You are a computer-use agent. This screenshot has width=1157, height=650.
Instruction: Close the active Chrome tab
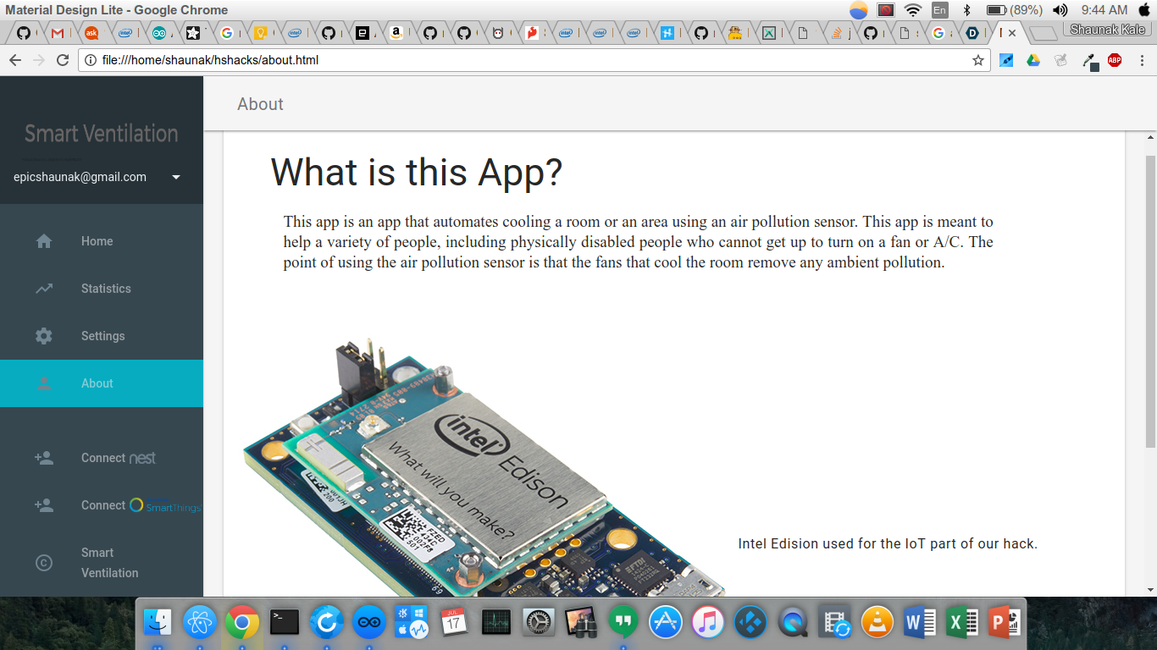[1012, 34]
